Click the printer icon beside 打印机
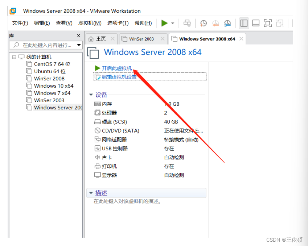 98,166
